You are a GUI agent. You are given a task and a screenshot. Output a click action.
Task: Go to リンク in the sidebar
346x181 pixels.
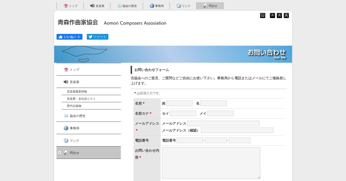89,140
